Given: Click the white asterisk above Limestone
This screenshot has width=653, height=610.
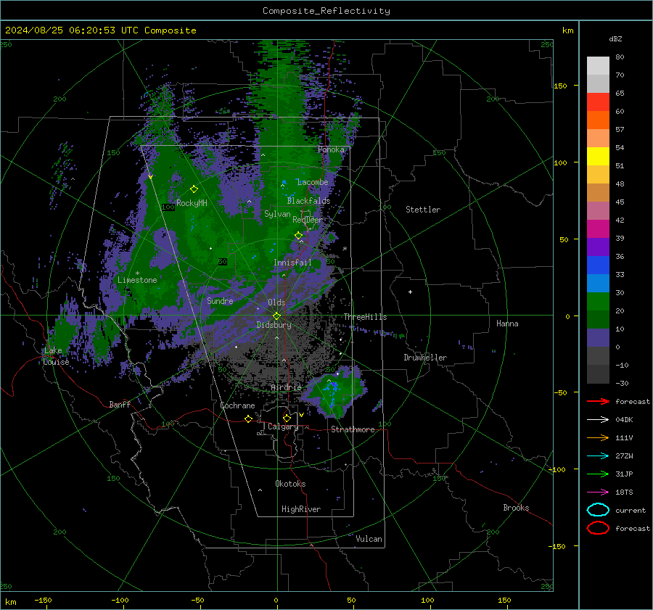Looking at the screenshot, I should [137, 273].
